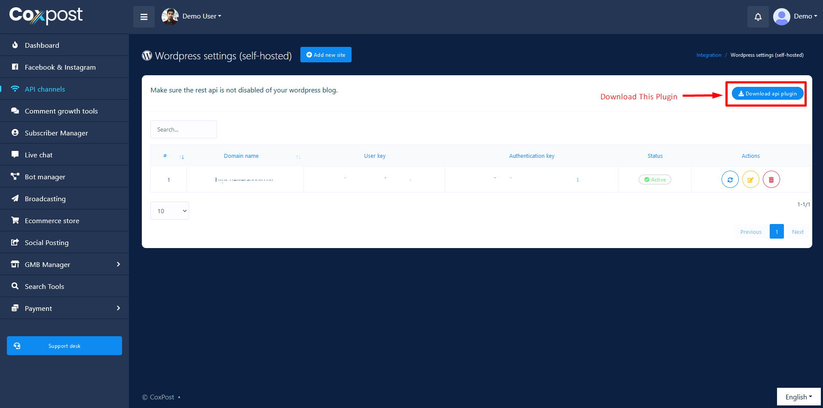Viewport: 823px width, 408px height.
Task: Click the blue refresh icon in Actions
Action: [x=730, y=180]
